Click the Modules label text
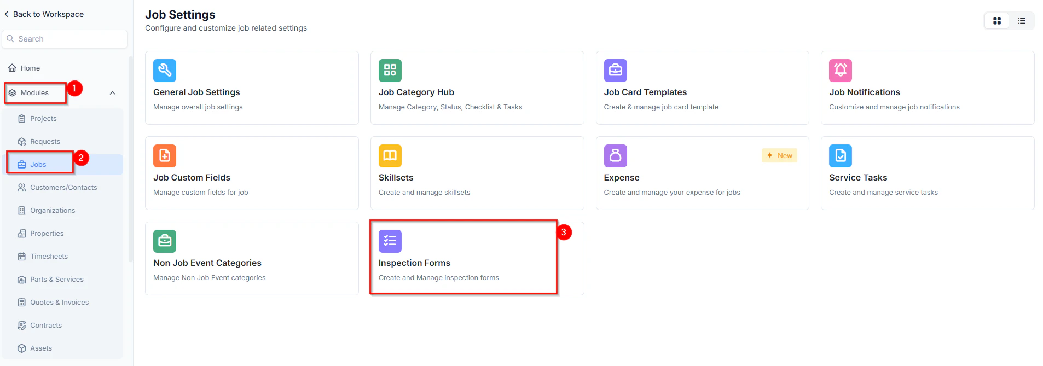The height and width of the screenshot is (366, 1043). tap(34, 93)
